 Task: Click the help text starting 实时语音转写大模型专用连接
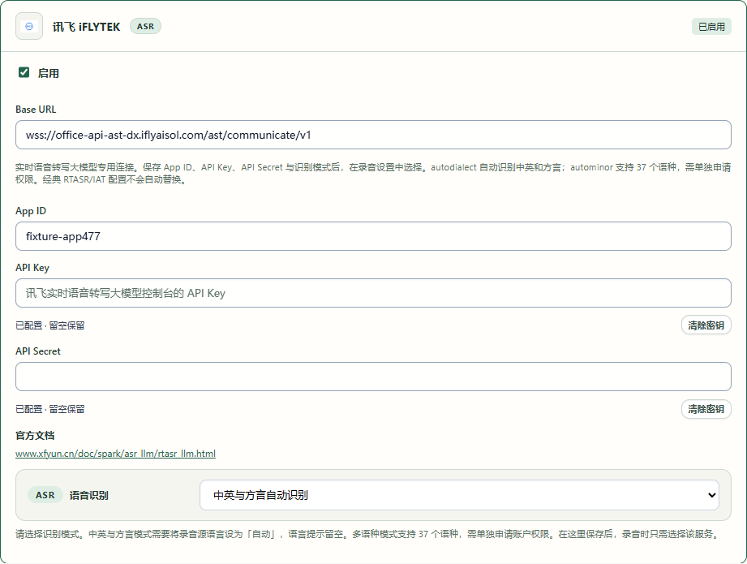[373, 173]
